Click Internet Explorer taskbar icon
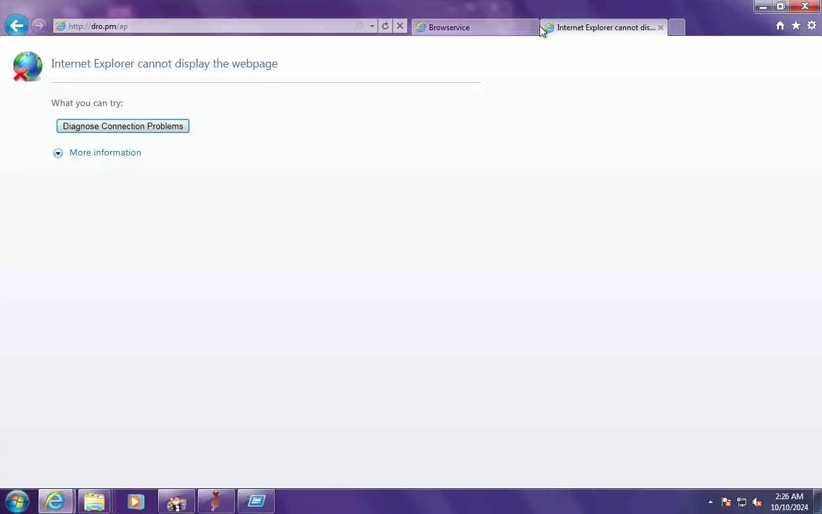 (55, 501)
